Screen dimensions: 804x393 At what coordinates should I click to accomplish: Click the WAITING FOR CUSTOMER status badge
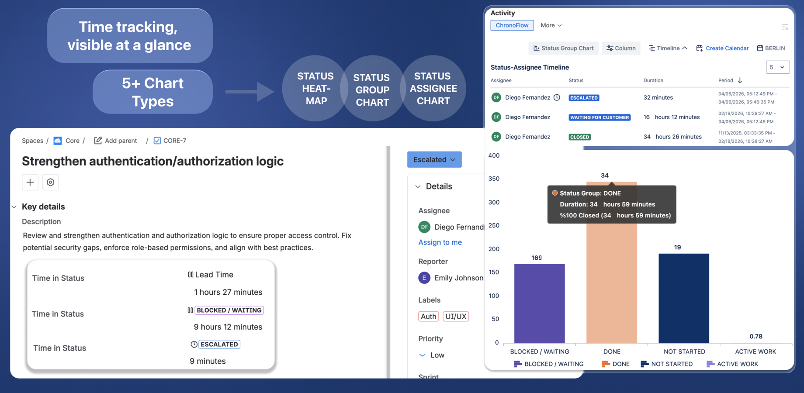pyautogui.click(x=600, y=117)
